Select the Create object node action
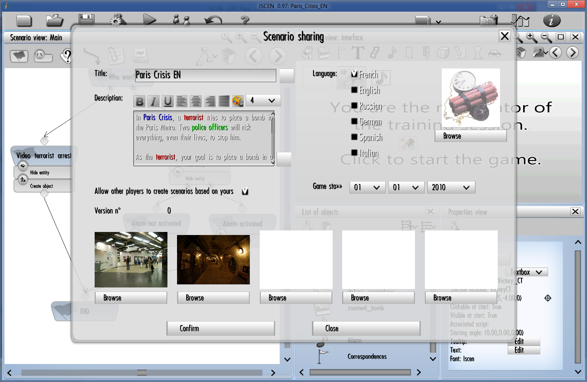Image resolution: width=587 pixels, height=382 pixels. pos(44,186)
